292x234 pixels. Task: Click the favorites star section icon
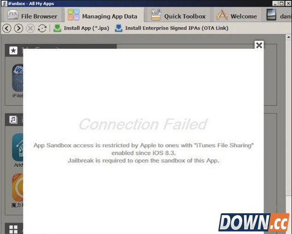click(x=13, y=50)
